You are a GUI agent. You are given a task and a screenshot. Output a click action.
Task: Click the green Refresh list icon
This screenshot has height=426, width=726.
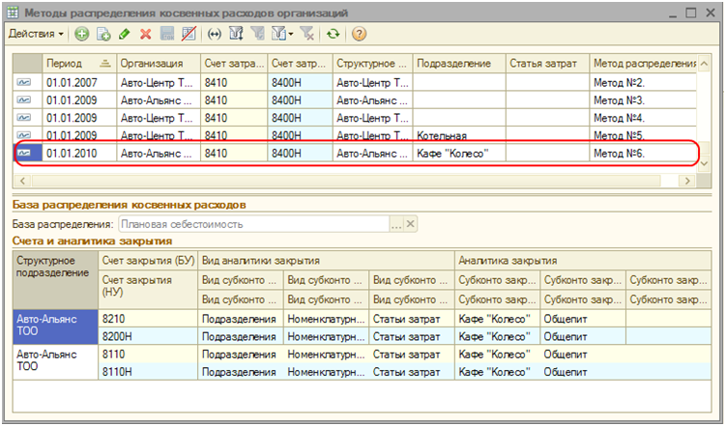pos(334,34)
